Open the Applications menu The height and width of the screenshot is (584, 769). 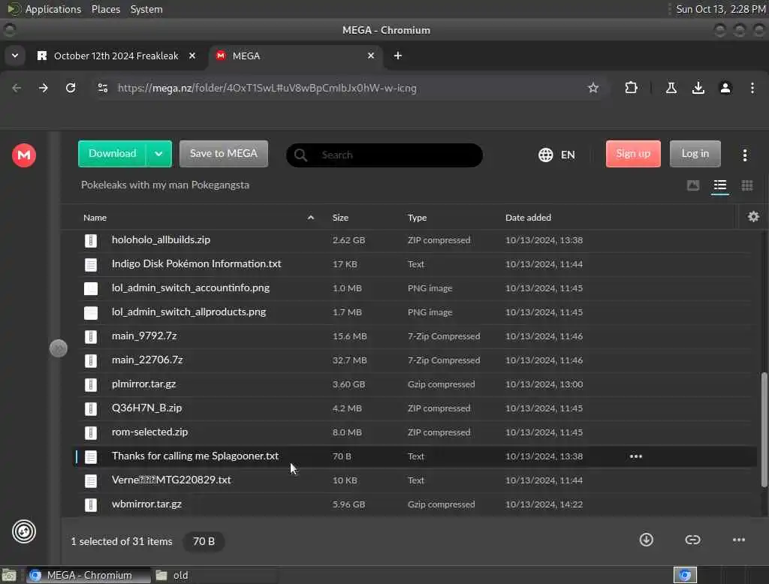pyautogui.click(x=53, y=9)
